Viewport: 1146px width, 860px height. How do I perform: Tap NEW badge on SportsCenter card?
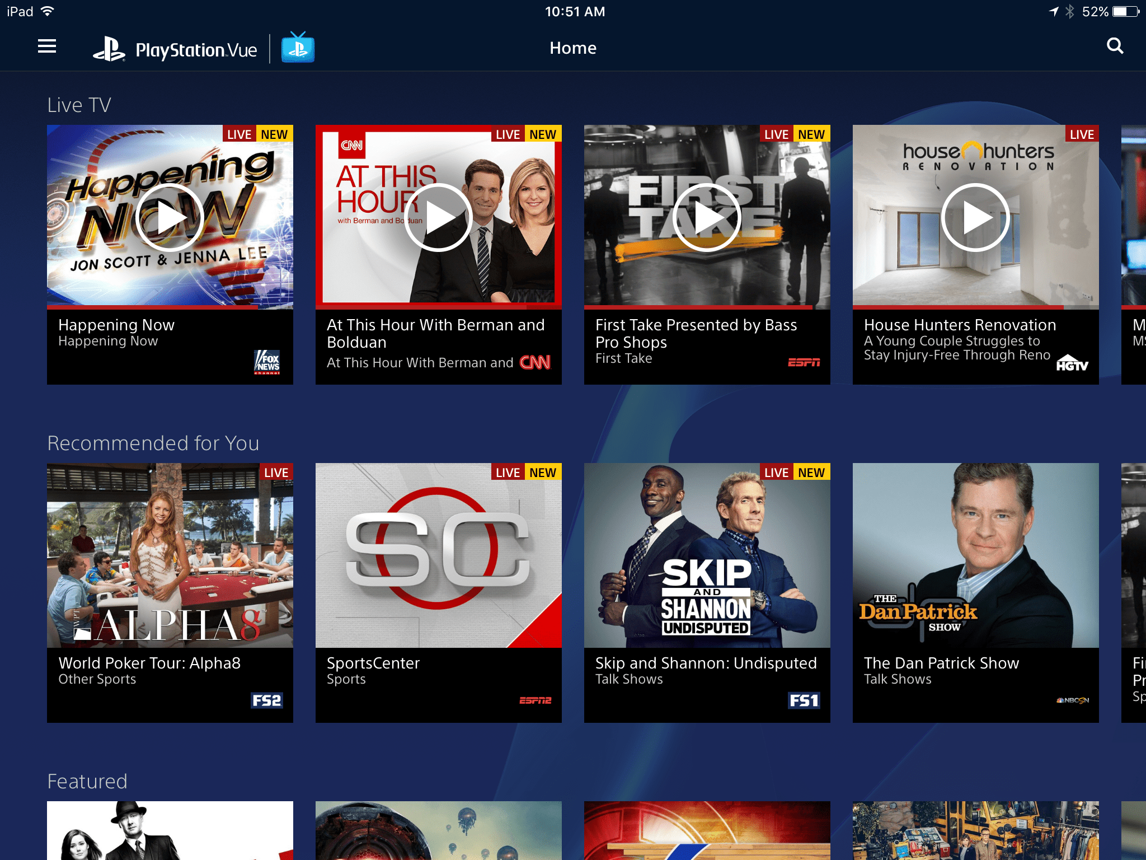coord(543,473)
